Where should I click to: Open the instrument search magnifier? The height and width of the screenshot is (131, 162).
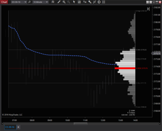coord(30,2)
